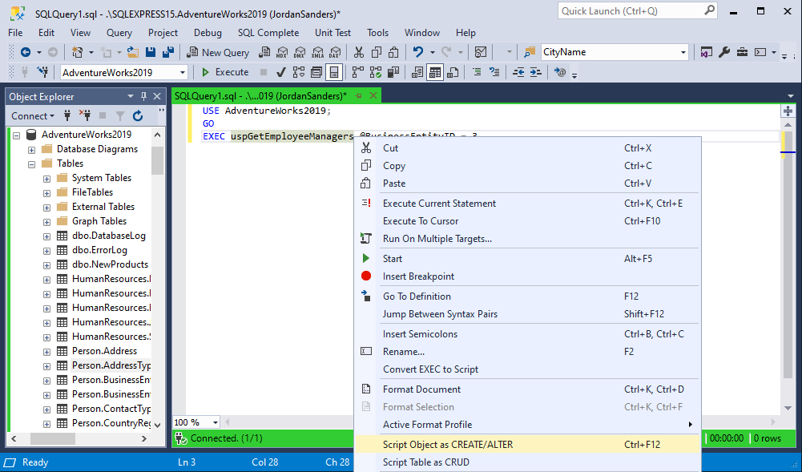Image resolution: width=802 pixels, height=472 pixels.
Task: Click the Change Connection icon
Action: (x=43, y=72)
